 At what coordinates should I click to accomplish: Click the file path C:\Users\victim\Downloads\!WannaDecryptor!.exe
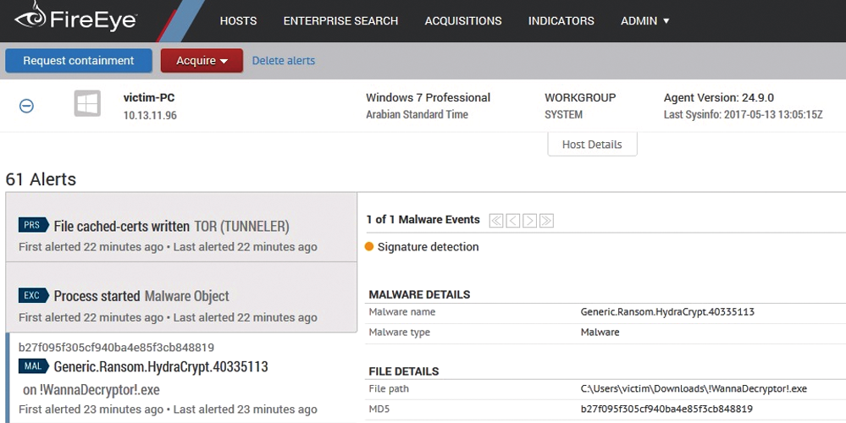(x=694, y=388)
